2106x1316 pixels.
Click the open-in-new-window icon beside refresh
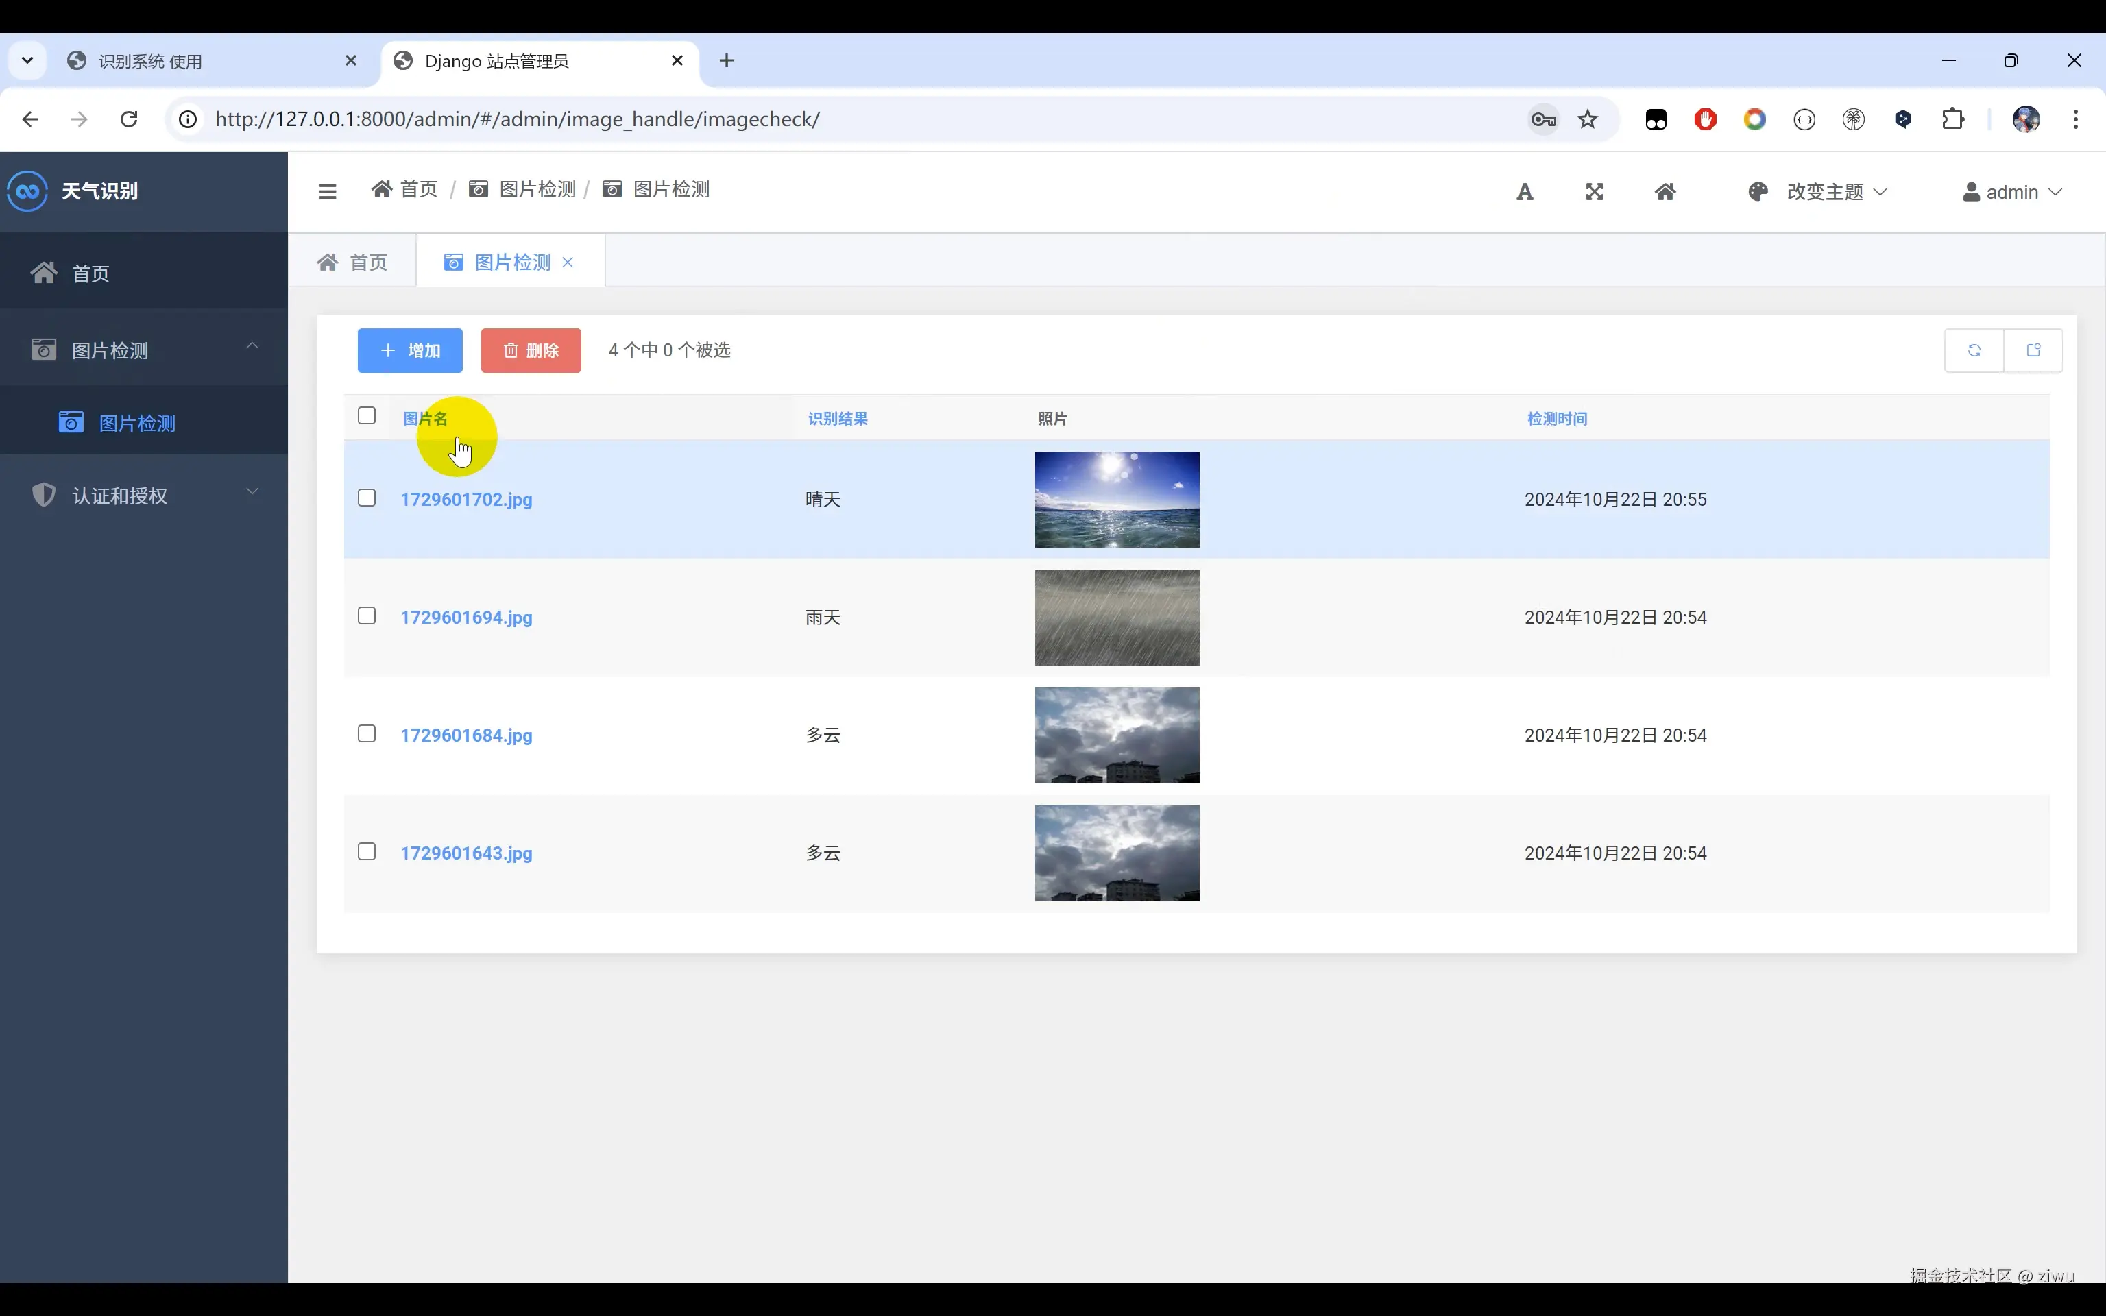coord(2034,351)
